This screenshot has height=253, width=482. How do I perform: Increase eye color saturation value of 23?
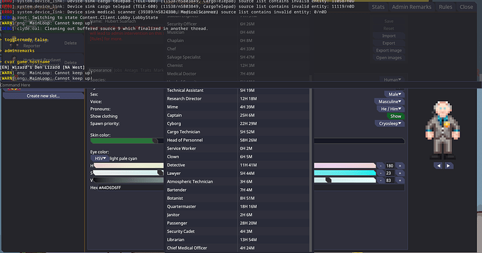(x=400, y=173)
